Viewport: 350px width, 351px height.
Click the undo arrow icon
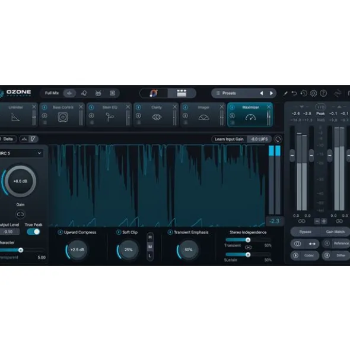coord(294,93)
